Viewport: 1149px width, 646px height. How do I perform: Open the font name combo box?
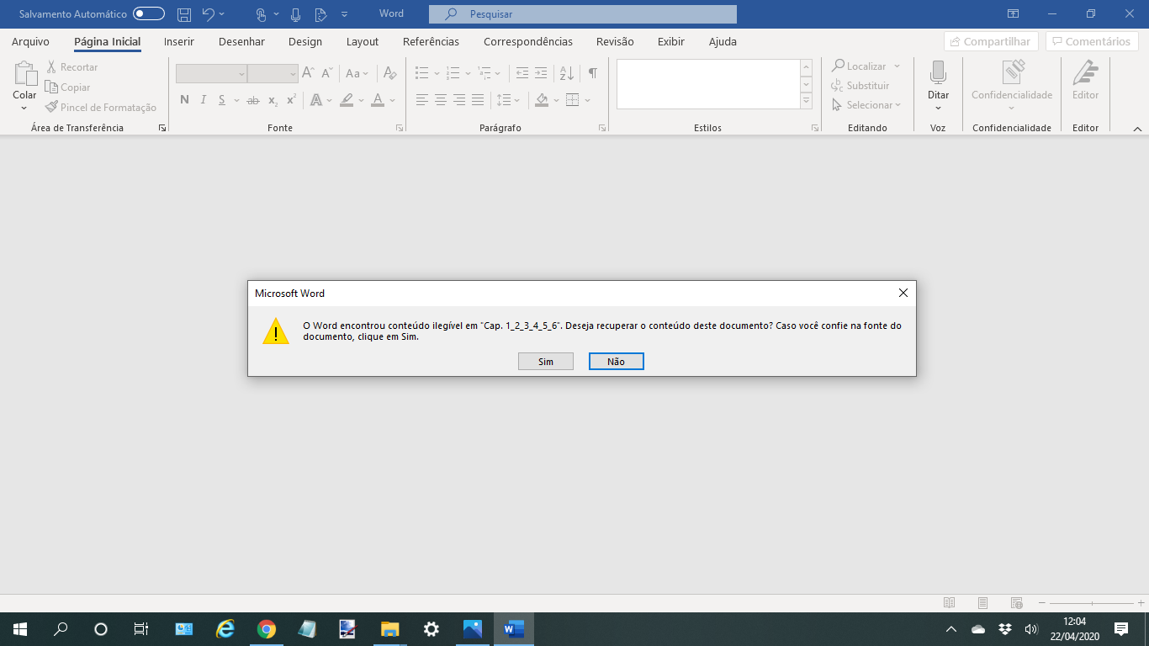click(211, 73)
